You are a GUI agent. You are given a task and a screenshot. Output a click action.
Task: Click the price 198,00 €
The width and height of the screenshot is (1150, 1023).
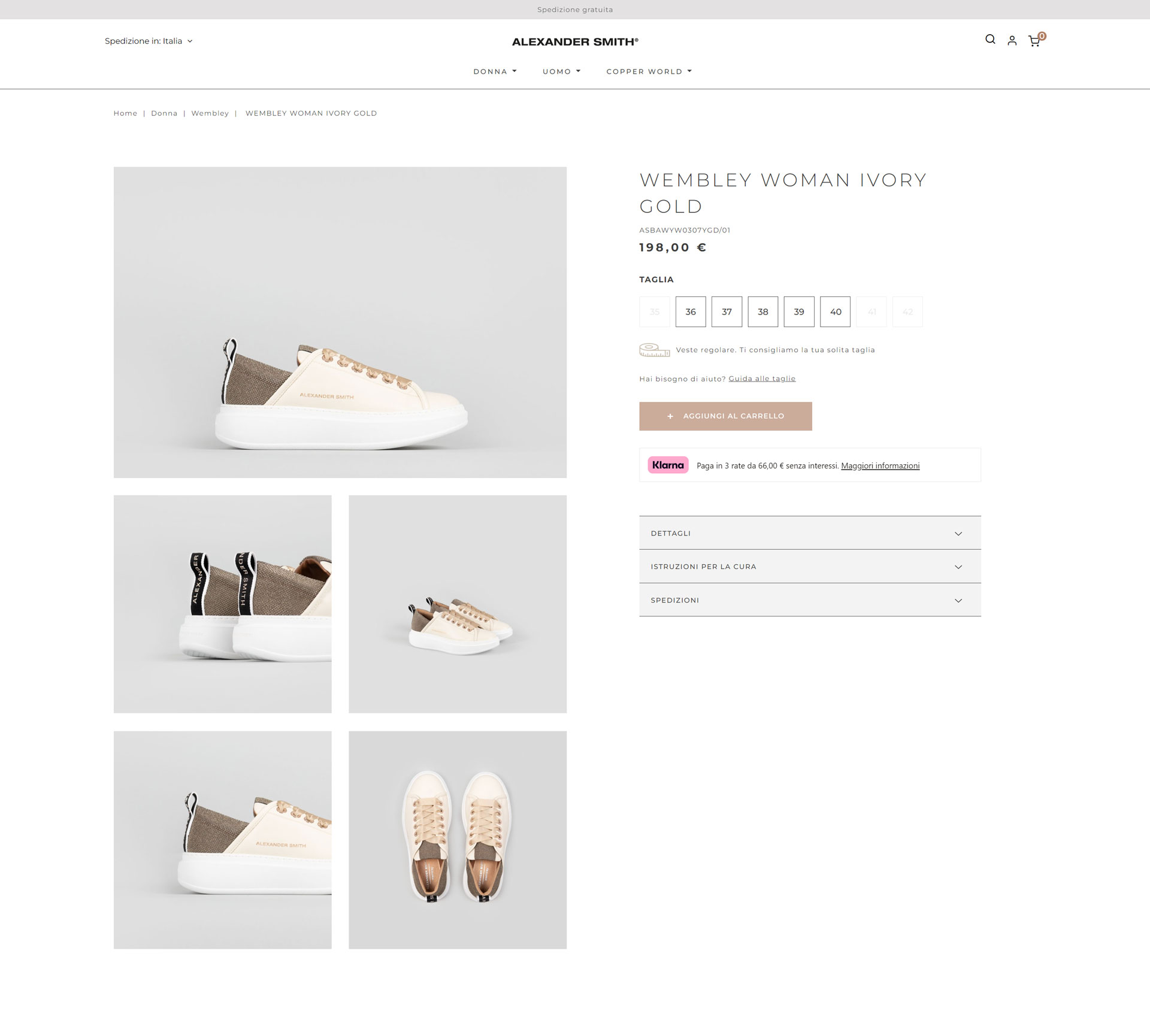click(x=673, y=247)
